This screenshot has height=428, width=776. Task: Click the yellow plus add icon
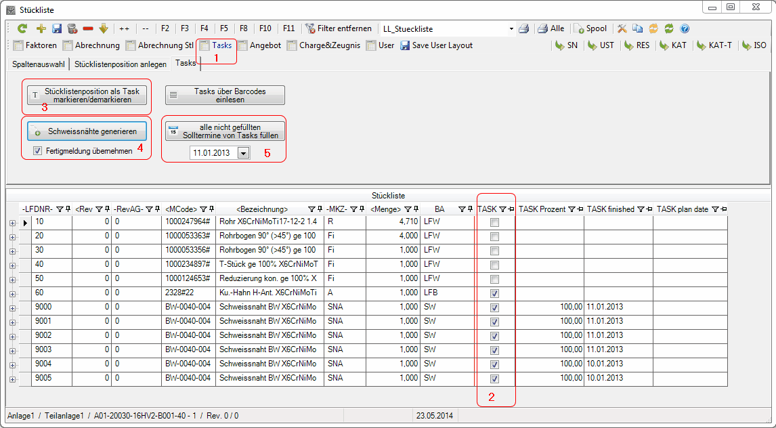click(41, 29)
